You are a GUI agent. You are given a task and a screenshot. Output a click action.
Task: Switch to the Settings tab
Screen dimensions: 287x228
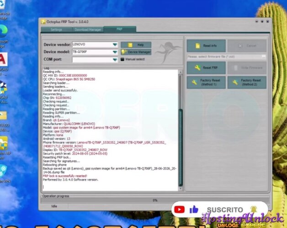[x=56, y=30]
